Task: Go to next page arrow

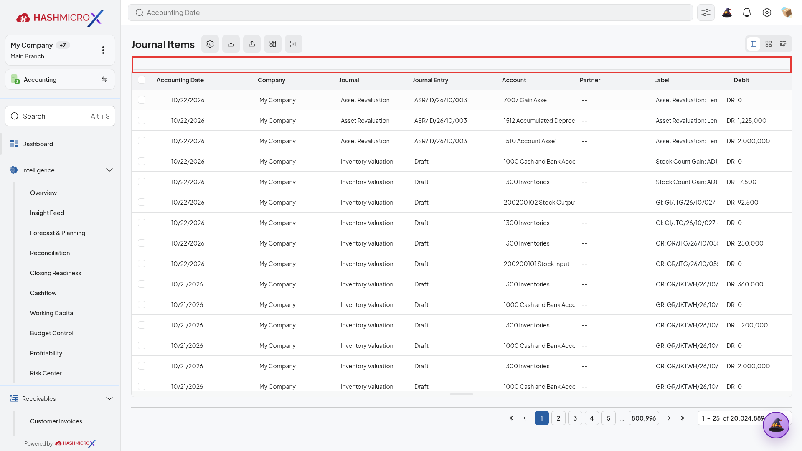Action: click(x=669, y=418)
